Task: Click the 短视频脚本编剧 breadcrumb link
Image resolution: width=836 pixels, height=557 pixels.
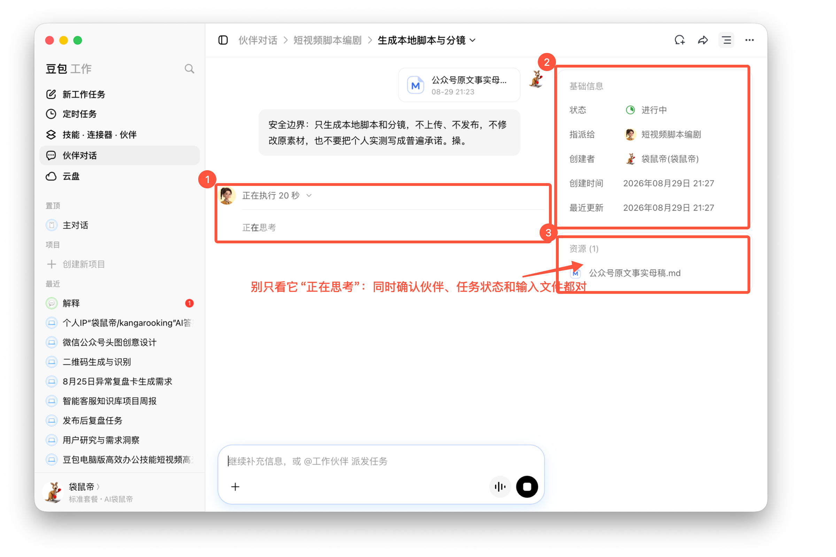Action: pos(327,40)
